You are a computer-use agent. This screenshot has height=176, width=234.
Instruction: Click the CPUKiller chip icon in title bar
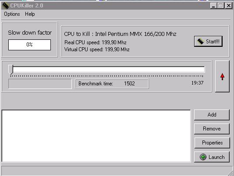click(5, 6)
